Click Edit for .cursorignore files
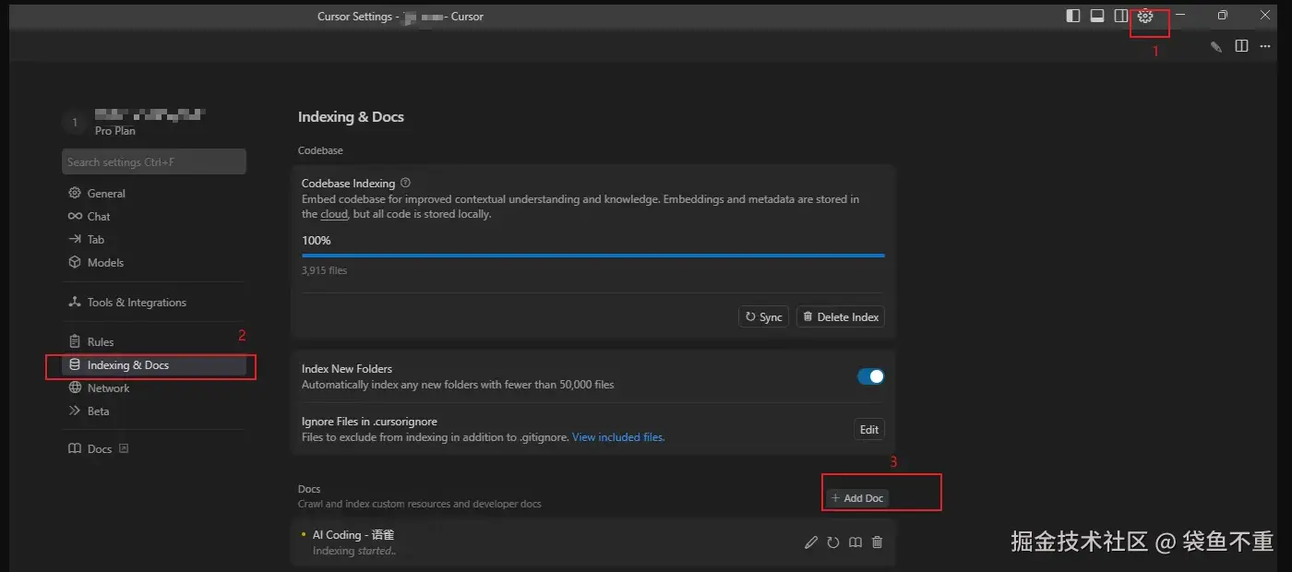Image resolution: width=1292 pixels, height=572 pixels. click(869, 430)
